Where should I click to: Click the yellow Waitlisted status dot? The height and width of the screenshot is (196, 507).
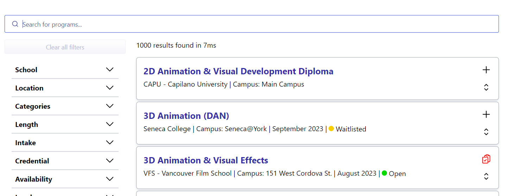(331, 129)
